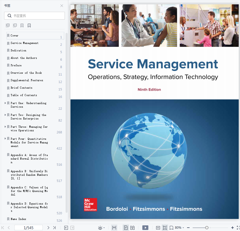This screenshot has width=240, height=231.
Task: Click the bookmarks panel scrollbar
Action: tap(67, 123)
